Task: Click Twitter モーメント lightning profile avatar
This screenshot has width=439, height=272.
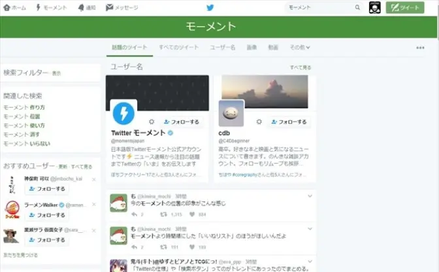Action: click(x=123, y=113)
